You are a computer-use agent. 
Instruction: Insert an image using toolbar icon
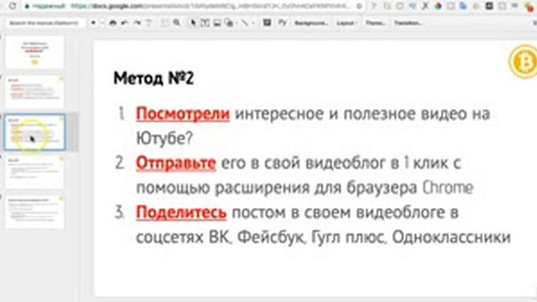point(217,23)
